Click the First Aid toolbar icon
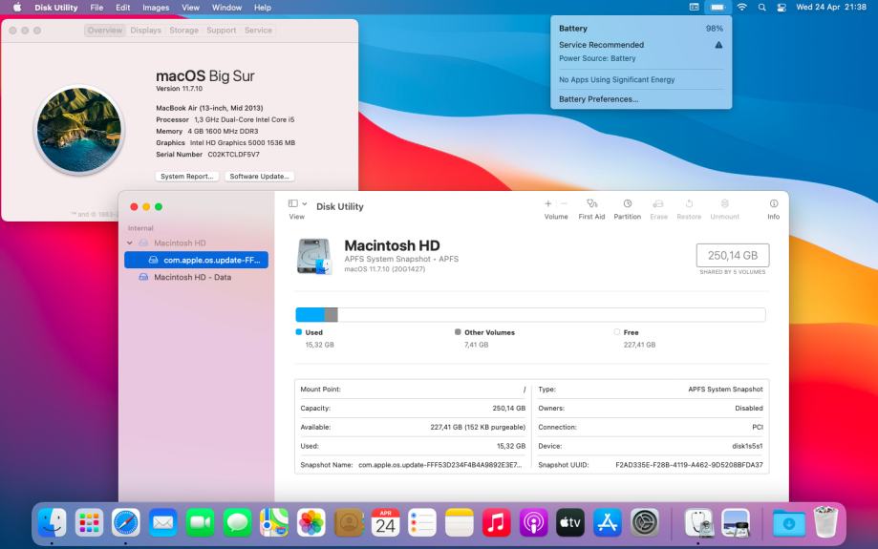 (591, 204)
